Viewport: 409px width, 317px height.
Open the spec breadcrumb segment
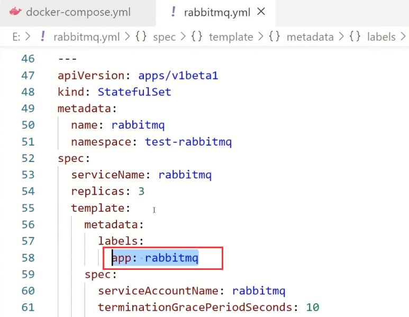[165, 37]
